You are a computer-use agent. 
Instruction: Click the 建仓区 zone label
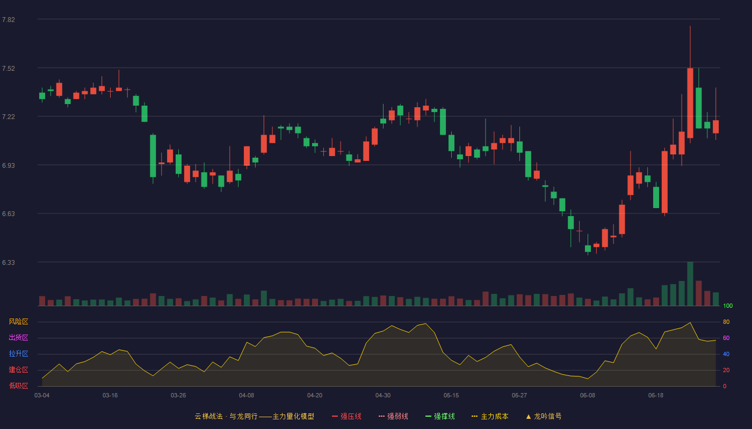pyautogui.click(x=18, y=370)
